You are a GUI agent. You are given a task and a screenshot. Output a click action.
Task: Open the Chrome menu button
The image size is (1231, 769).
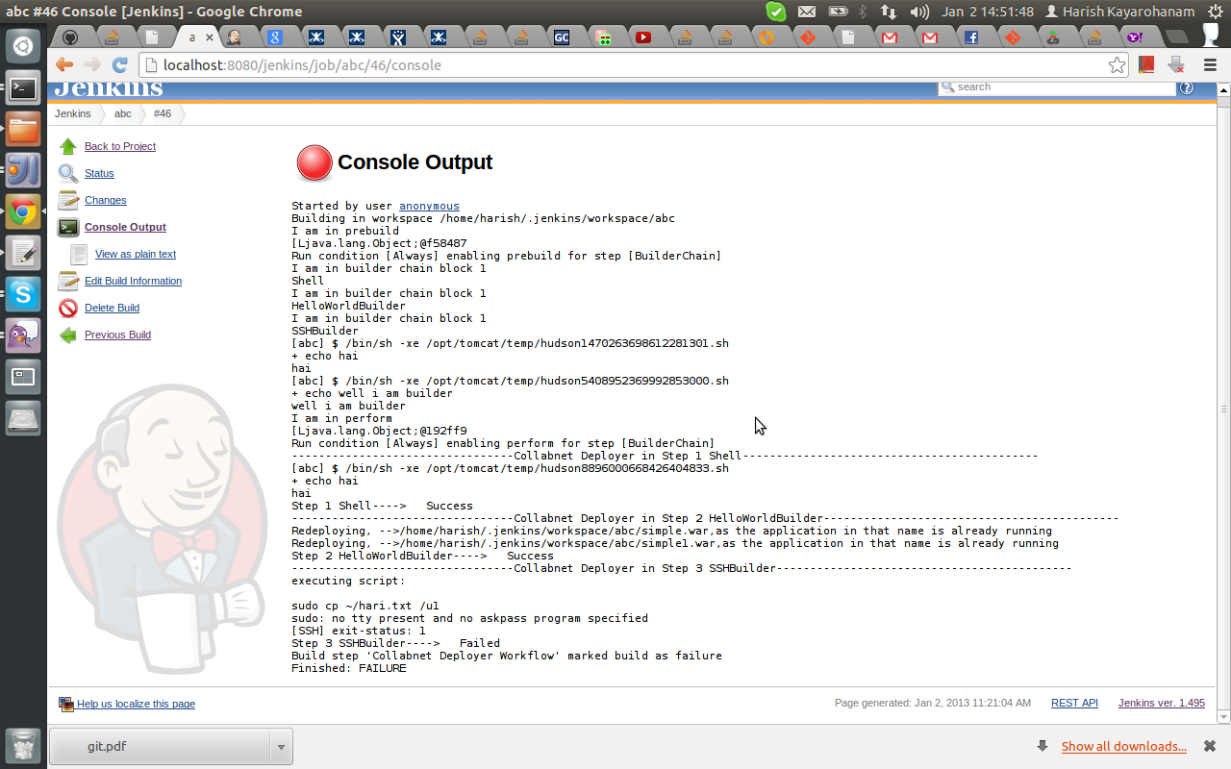[x=1211, y=65]
